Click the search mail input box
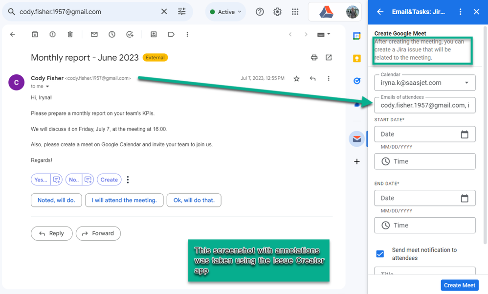The width and height of the screenshot is (488, 294). tap(88, 12)
